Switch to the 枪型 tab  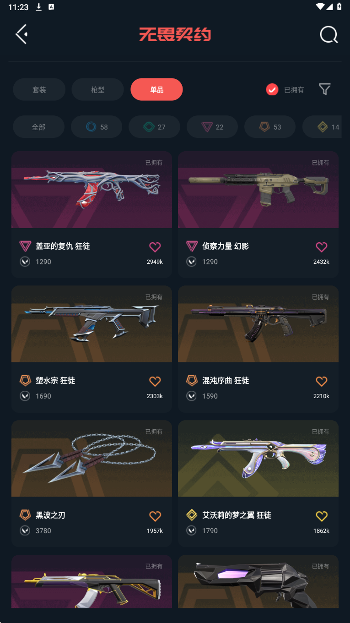click(97, 89)
